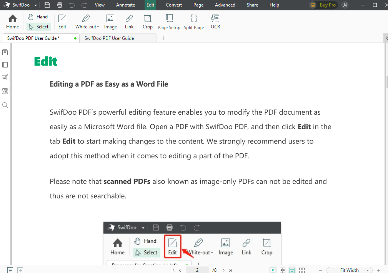This screenshot has height=273, width=388.
Task: Print the document using the printer icon
Action: pyautogui.click(x=60, y=5)
